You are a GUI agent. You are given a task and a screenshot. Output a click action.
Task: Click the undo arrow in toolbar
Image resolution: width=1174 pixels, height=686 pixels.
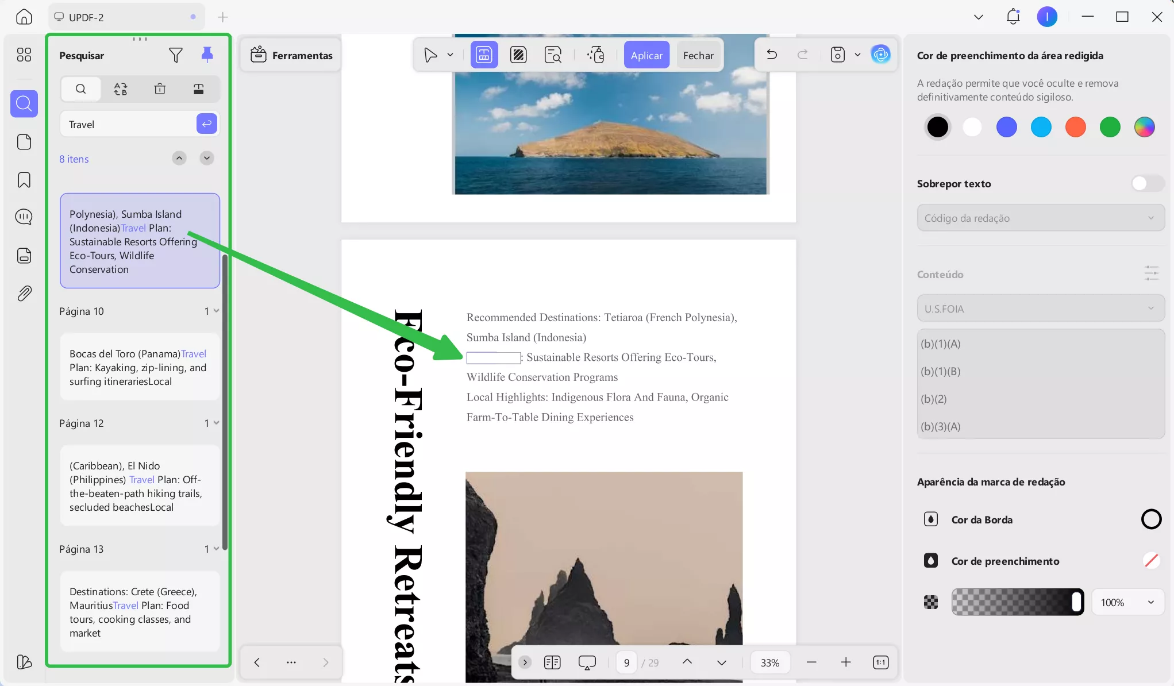[x=772, y=55]
